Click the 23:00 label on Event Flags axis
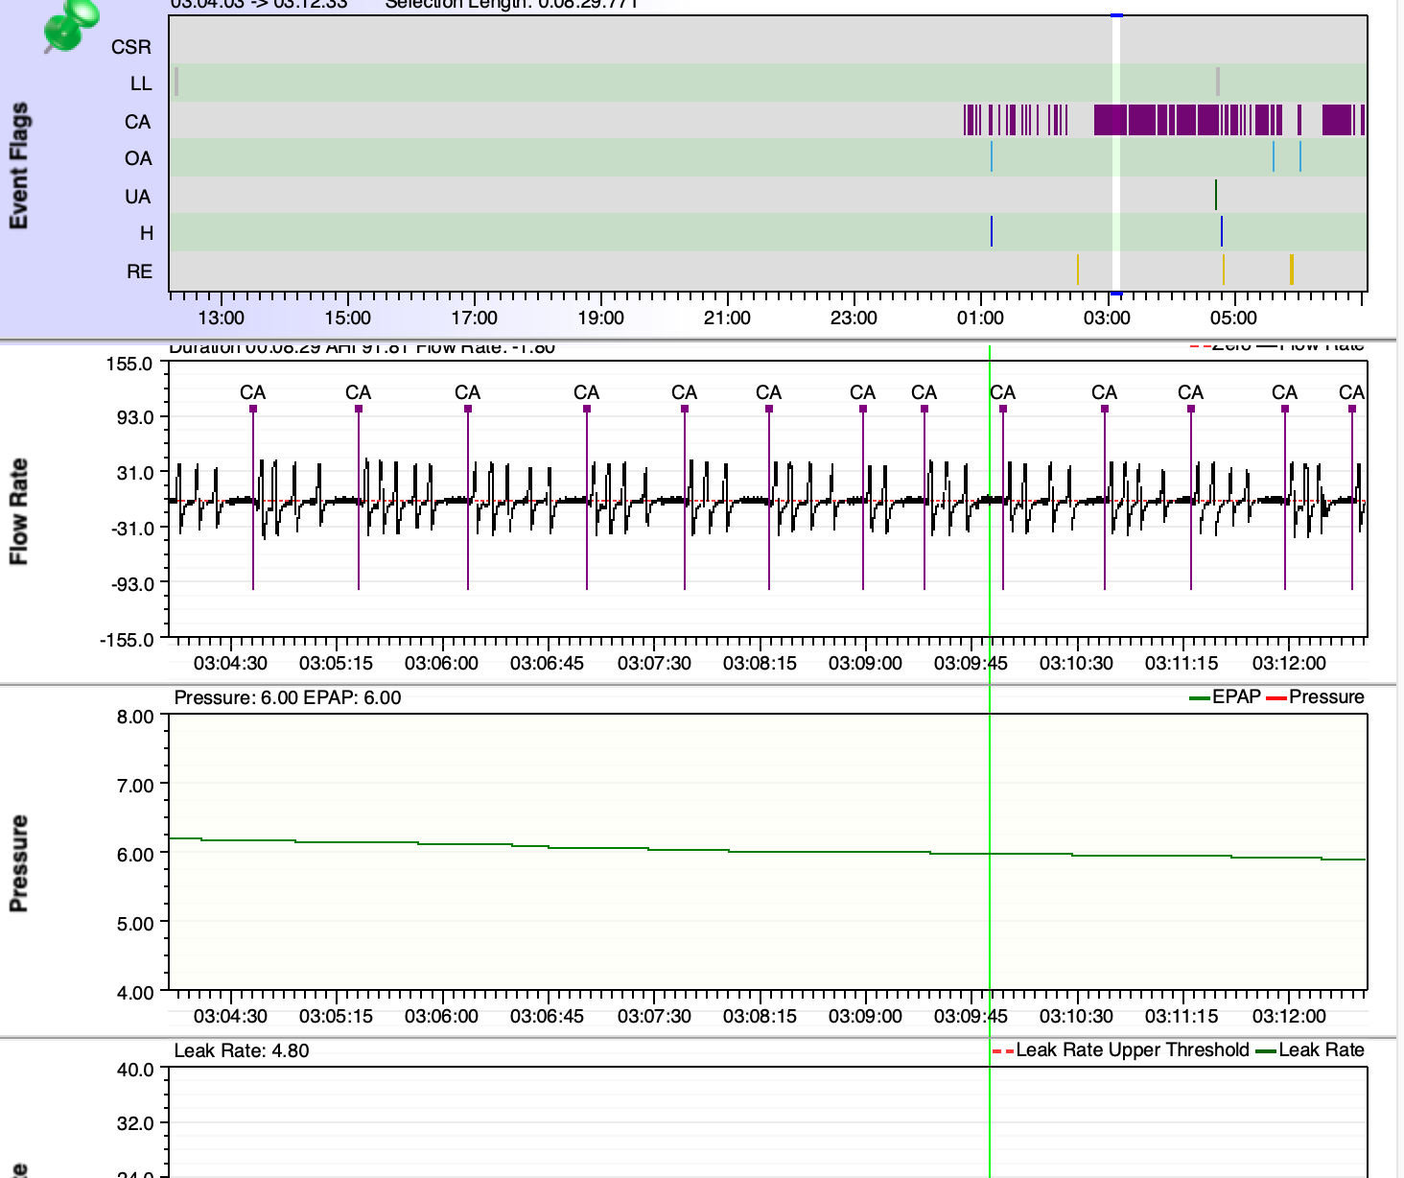The width and height of the screenshot is (1404, 1178). point(854,318)
